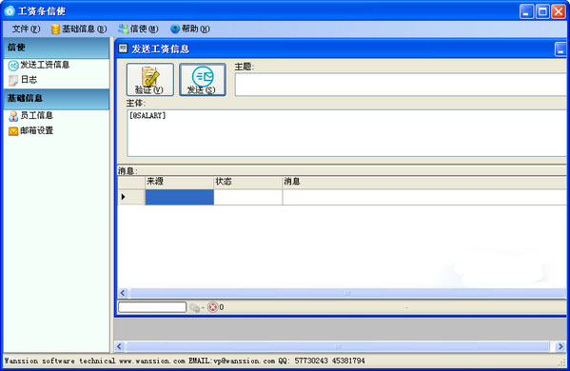Screen dimensions: 570x371
Task: Close the 工资条信使 window
Action: 559,11
